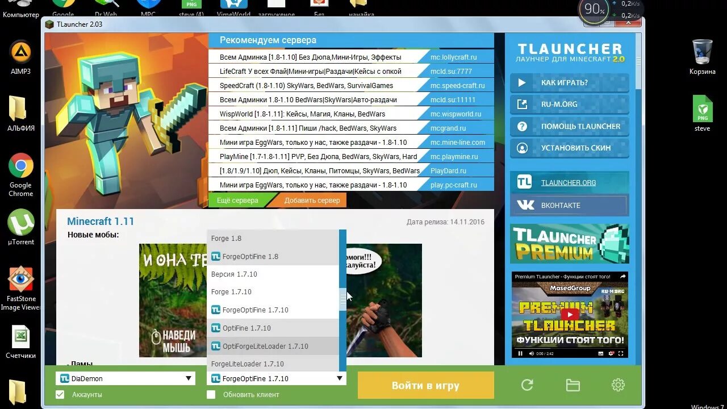Click the play.pc-craft.ru server address
The width and height of the screenshot is (727, 409).
pyautogui.click(x=453, y=185)
